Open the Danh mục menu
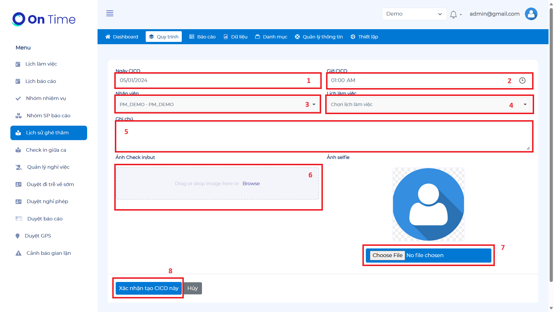The width and height of the screenshot is (554, 312). pos(271,37)
